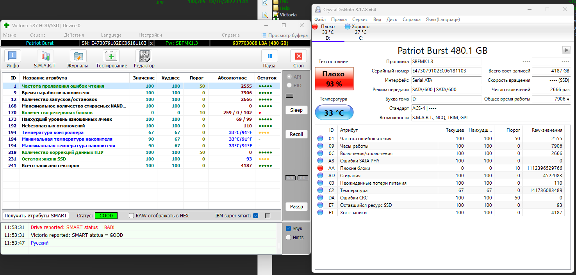
Task: Enable RAW отображать в HEX checkbox
Action: click(132, 216)
